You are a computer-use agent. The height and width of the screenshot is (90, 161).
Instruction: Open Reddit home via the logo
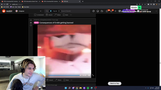[7, 11]
